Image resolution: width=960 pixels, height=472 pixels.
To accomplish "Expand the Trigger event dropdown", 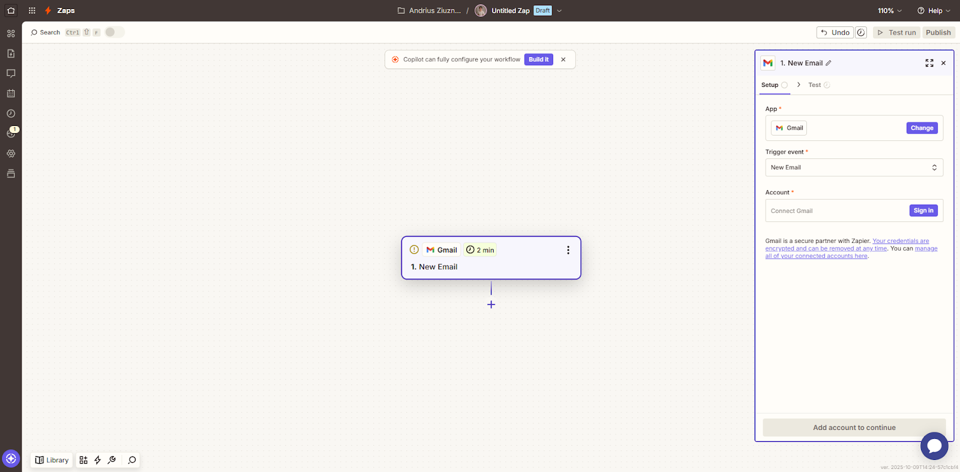I will pyautogui.click(x=854, y=167).
